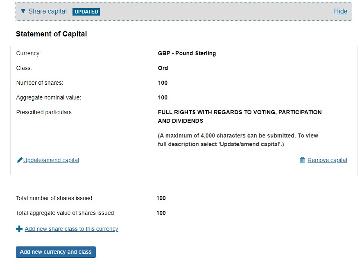Click the Total aggregate value of shares issued label
Screen dimensions: 362x264
[65, 213]
